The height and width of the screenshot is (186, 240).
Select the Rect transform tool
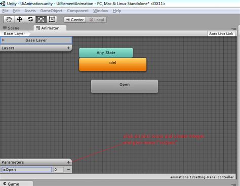tap(52, 19)
